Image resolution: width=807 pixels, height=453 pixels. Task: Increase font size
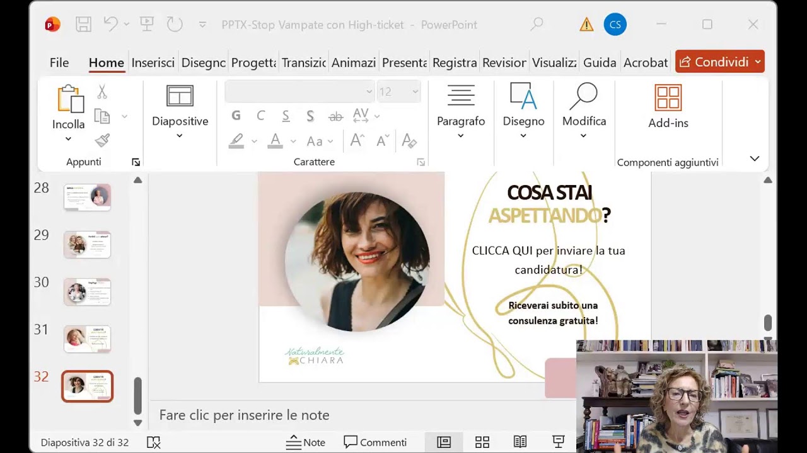pyautogui.click(x=357, y=141)
